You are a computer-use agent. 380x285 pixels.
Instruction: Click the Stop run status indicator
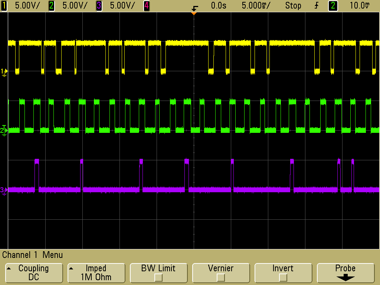pos(293,6)
